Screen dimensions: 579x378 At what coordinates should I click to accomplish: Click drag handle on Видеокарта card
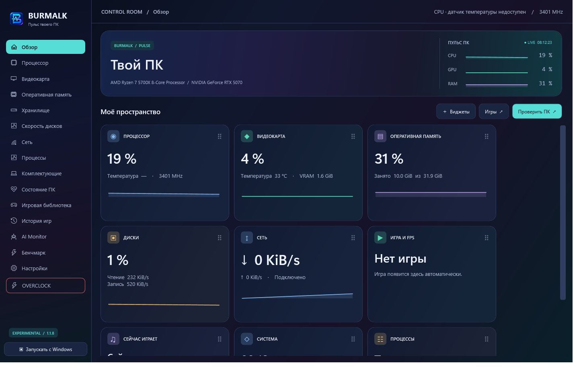[353, 136]
